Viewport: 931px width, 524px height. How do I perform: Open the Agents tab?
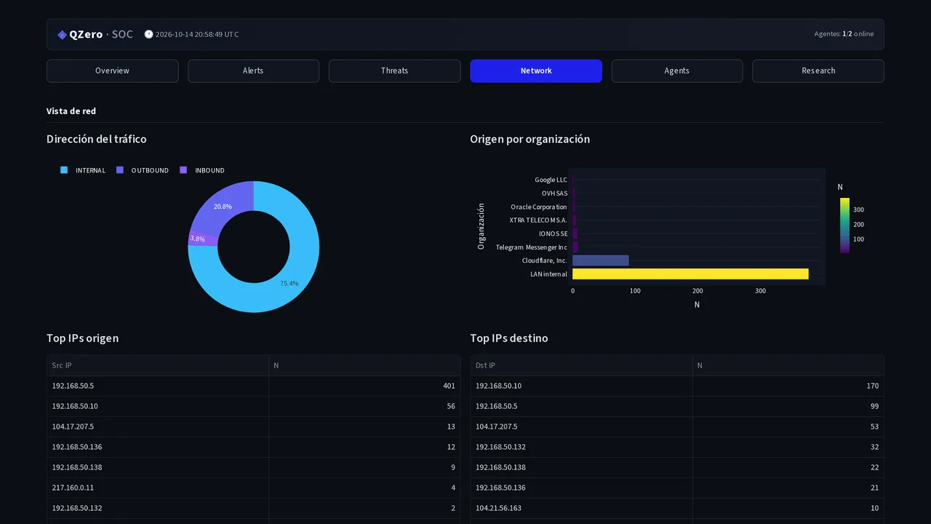coord(677,71)
